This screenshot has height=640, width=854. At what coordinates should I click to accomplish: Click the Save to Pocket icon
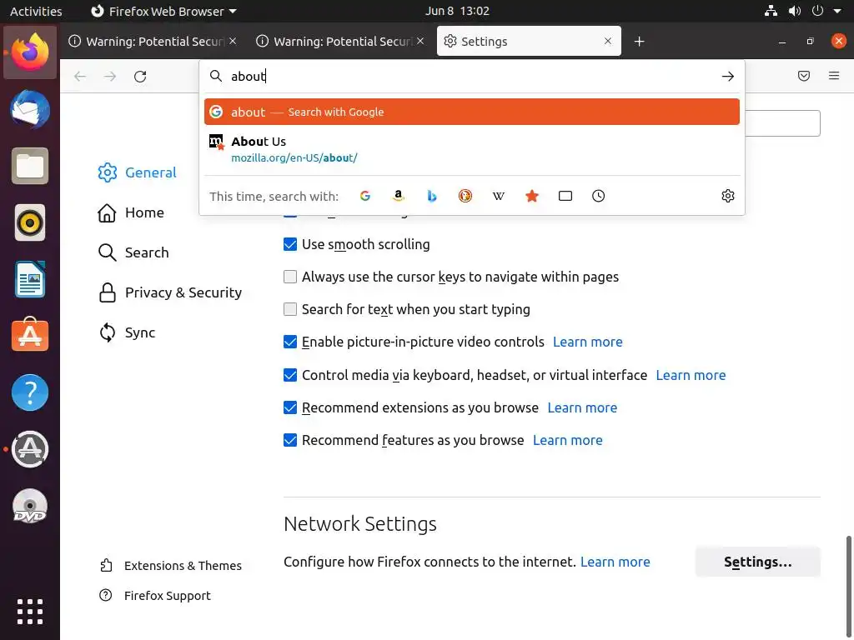click(x=804, y=76)
